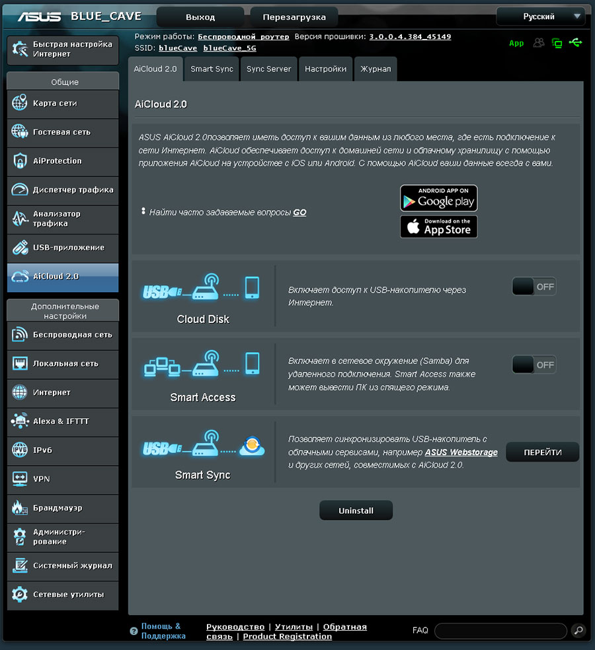Click the guest users status icon
The width and height of the screenshot is (595, 650).
[x=539, y=43]
